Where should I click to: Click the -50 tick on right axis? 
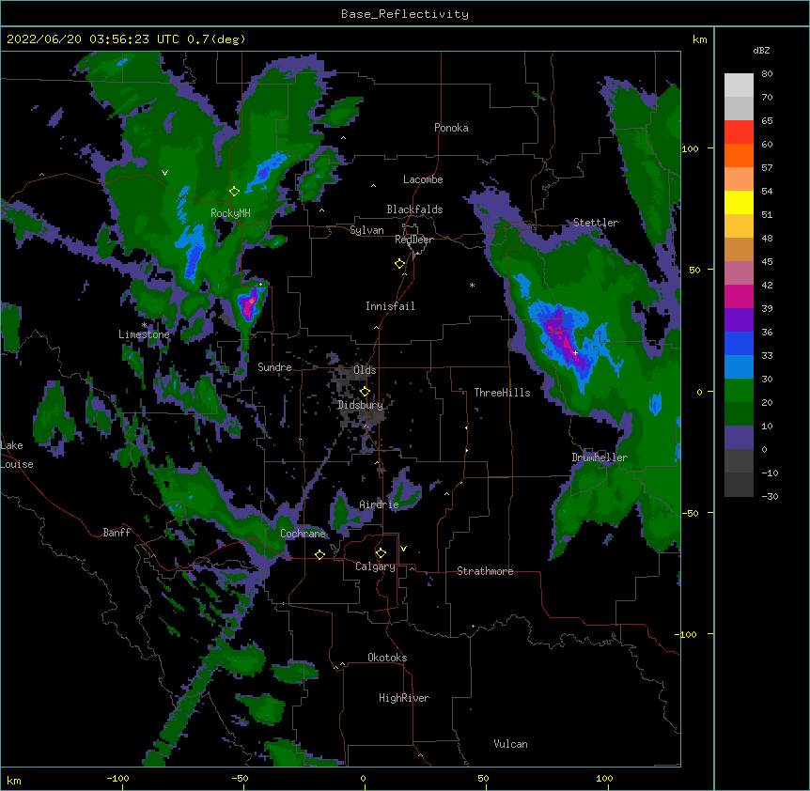click(x=690, y=513)
